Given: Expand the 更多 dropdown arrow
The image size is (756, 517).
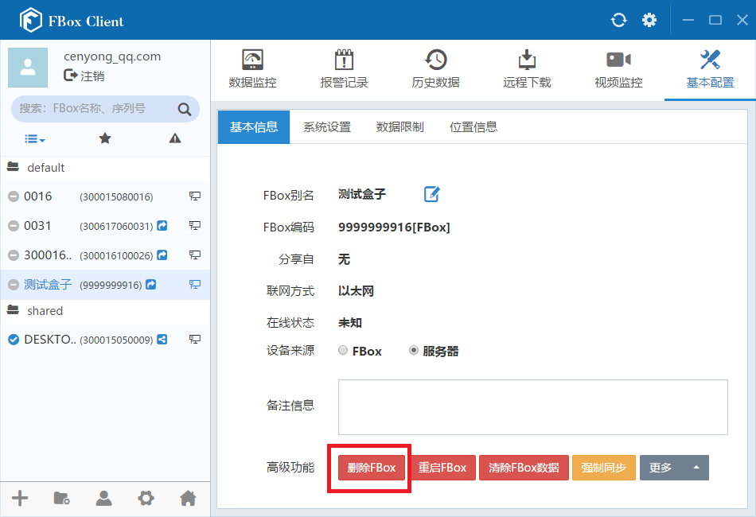Looking at the screenshot, I should [x=696, y=468].
